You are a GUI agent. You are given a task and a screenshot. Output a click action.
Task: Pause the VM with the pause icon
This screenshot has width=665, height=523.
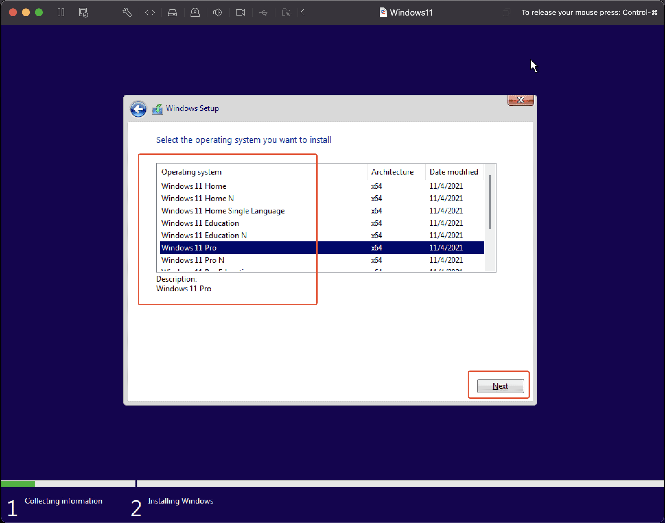pyautogui.click(x=61, y=13)
